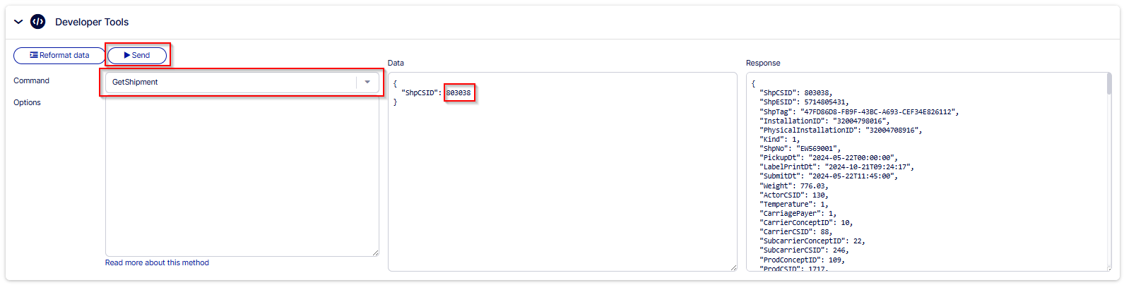Open the Read more about this method link
The image size is (1124, 285).
point(157,262)
